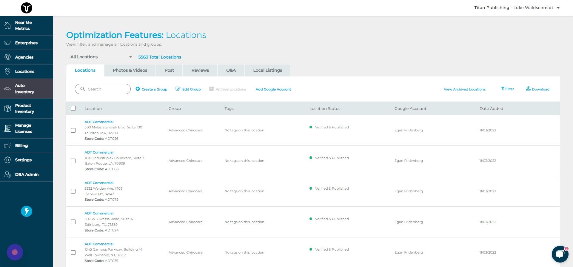Click the Locations pin icon in sidebar

pos(7,71)
